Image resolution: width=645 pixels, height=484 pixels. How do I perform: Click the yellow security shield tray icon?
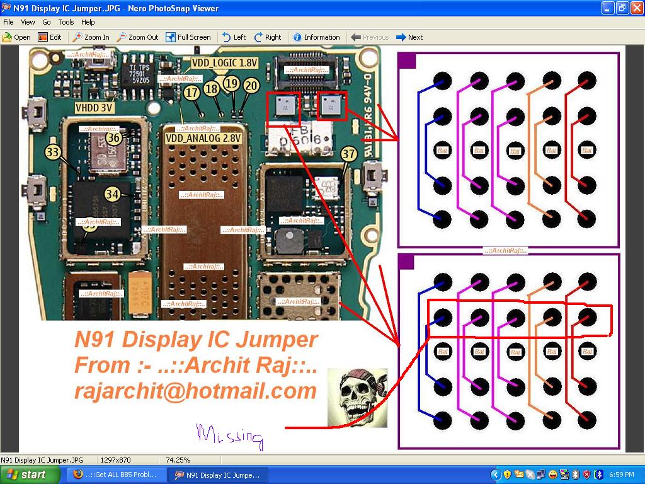pos(507,475)
